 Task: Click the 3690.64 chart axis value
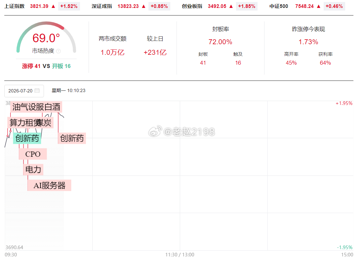[x=15, y=247]
